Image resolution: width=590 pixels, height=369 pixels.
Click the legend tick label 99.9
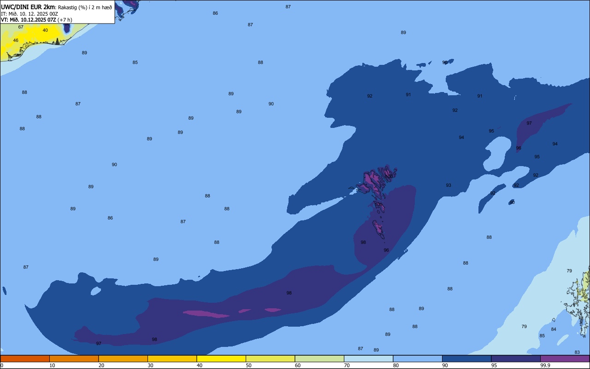[545, 365]
